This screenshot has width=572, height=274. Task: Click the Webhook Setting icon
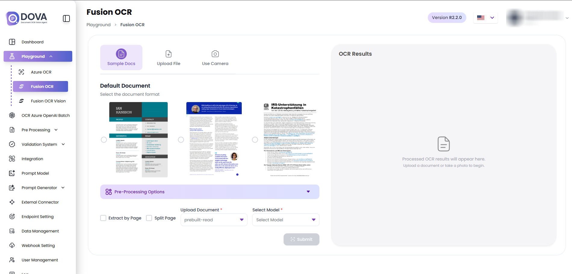click(x=12, y=245)
